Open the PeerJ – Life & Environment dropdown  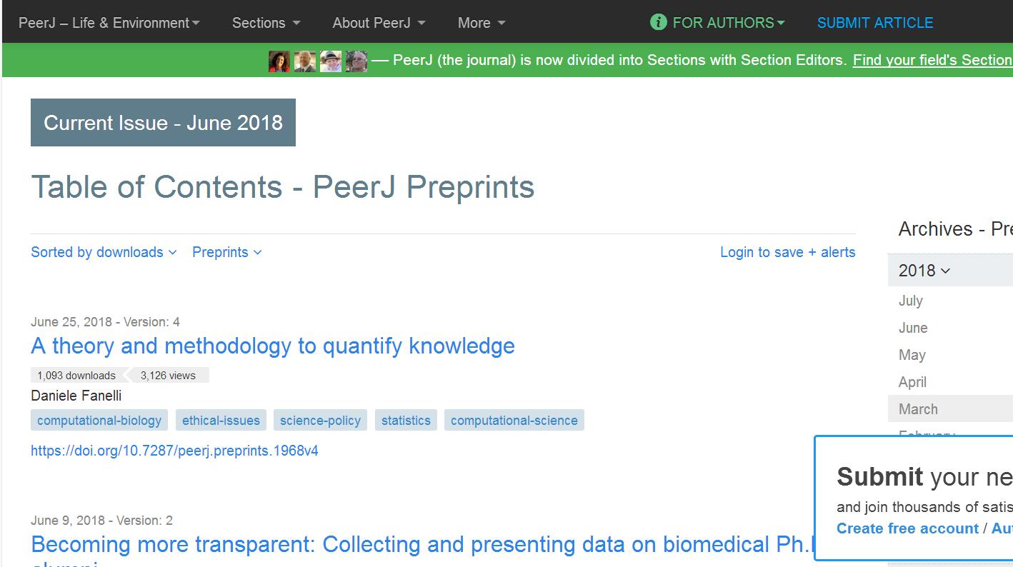pos(109,23)
